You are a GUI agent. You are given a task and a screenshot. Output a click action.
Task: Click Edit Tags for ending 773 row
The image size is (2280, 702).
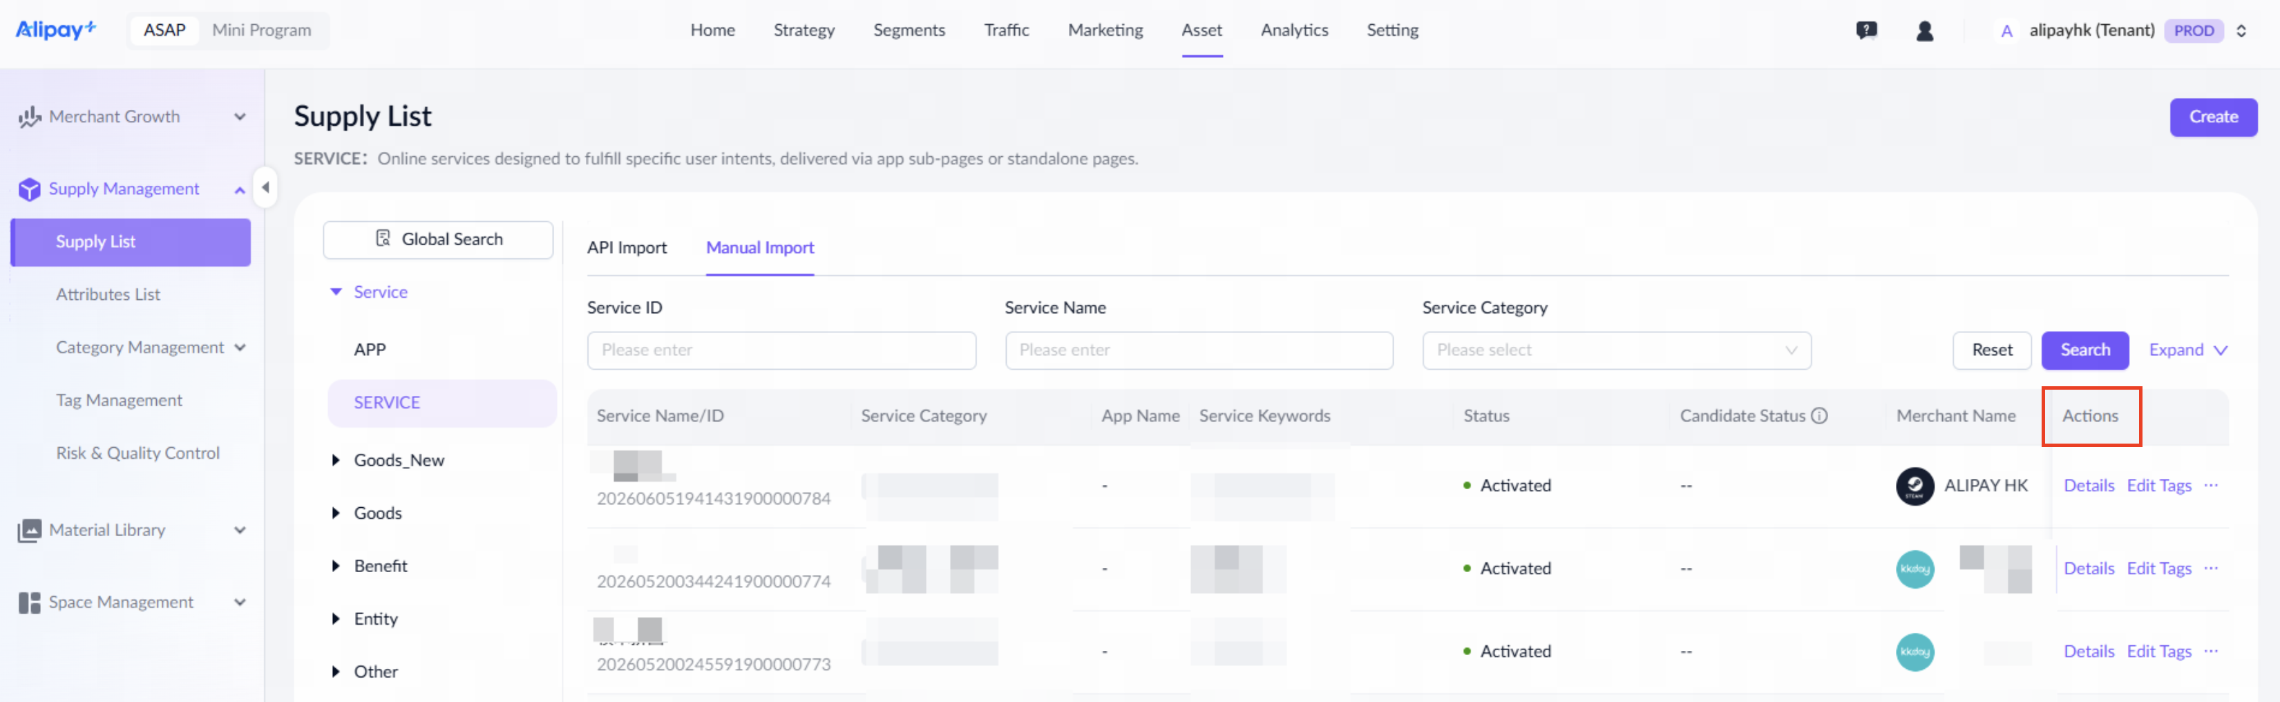tap(2158, 651)
